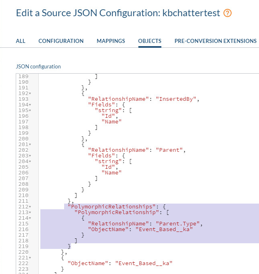The width and height of the screenshot is (259, 274).
Task: Click line number 189 in the gutter
Action: point(23,76)
